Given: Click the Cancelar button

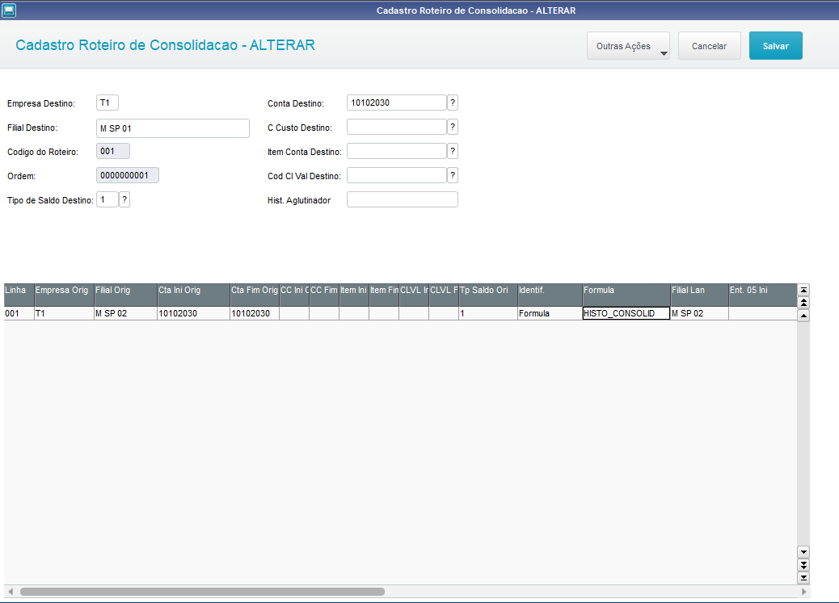Looking at the screenshot, I should point(709,46).
